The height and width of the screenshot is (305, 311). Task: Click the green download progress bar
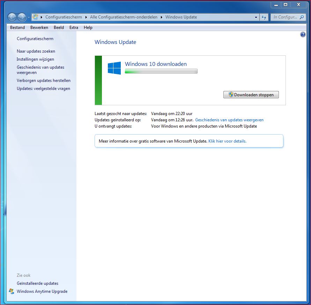coord(161,71)
